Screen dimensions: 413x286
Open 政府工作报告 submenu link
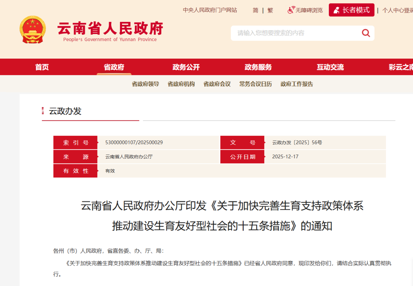click(297, 84)
